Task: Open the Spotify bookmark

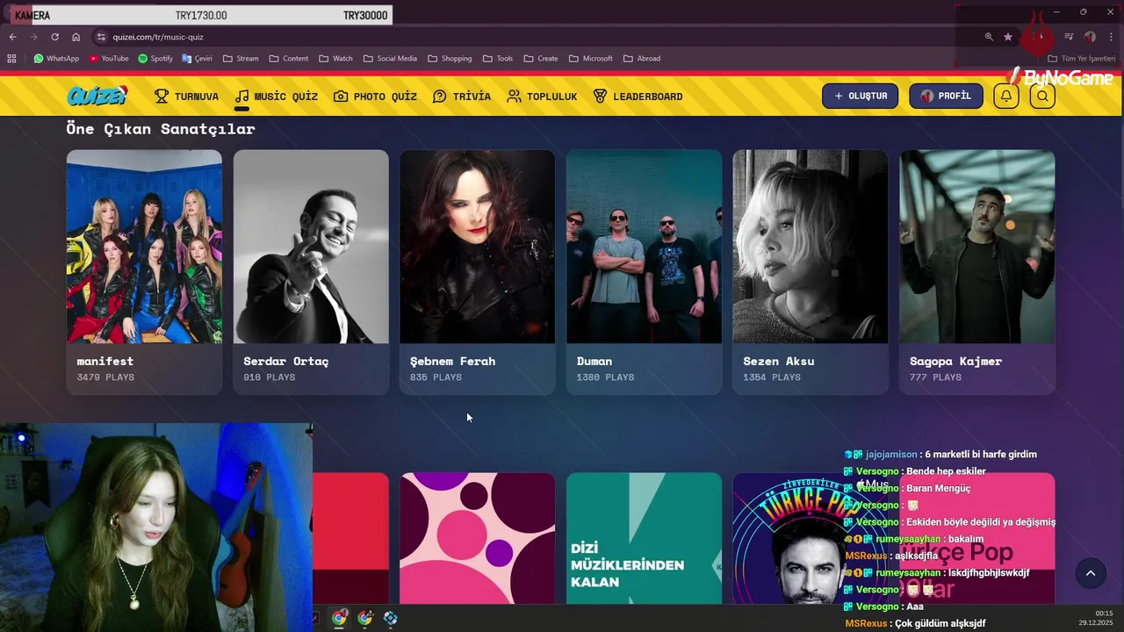Action: pyautogui.click(x=155, y=59)
